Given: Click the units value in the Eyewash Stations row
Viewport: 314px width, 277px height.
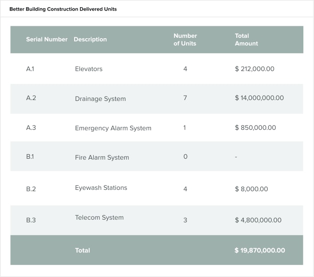Looking at the screenshot, I should click(185, 189).
